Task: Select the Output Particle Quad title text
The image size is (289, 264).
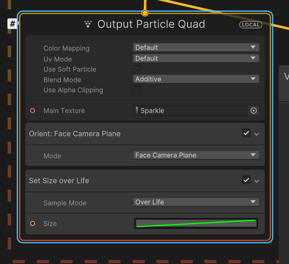Action: click(151, 24)
